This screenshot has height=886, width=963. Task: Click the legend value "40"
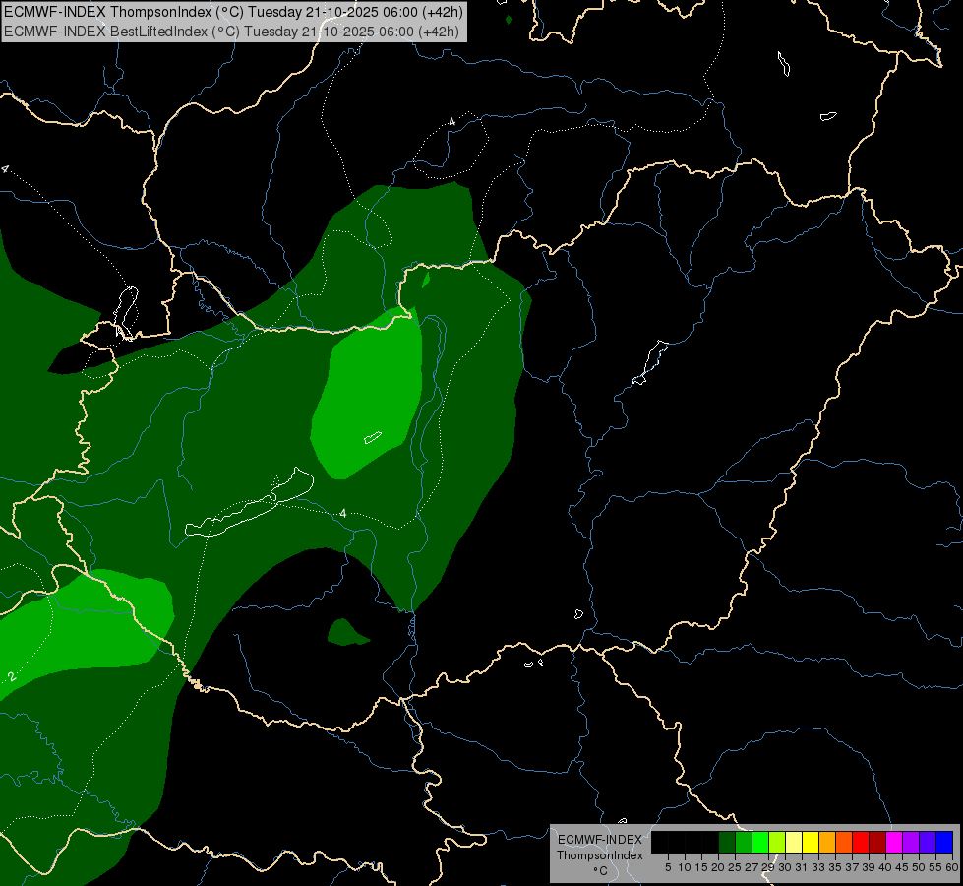(886, 867)
